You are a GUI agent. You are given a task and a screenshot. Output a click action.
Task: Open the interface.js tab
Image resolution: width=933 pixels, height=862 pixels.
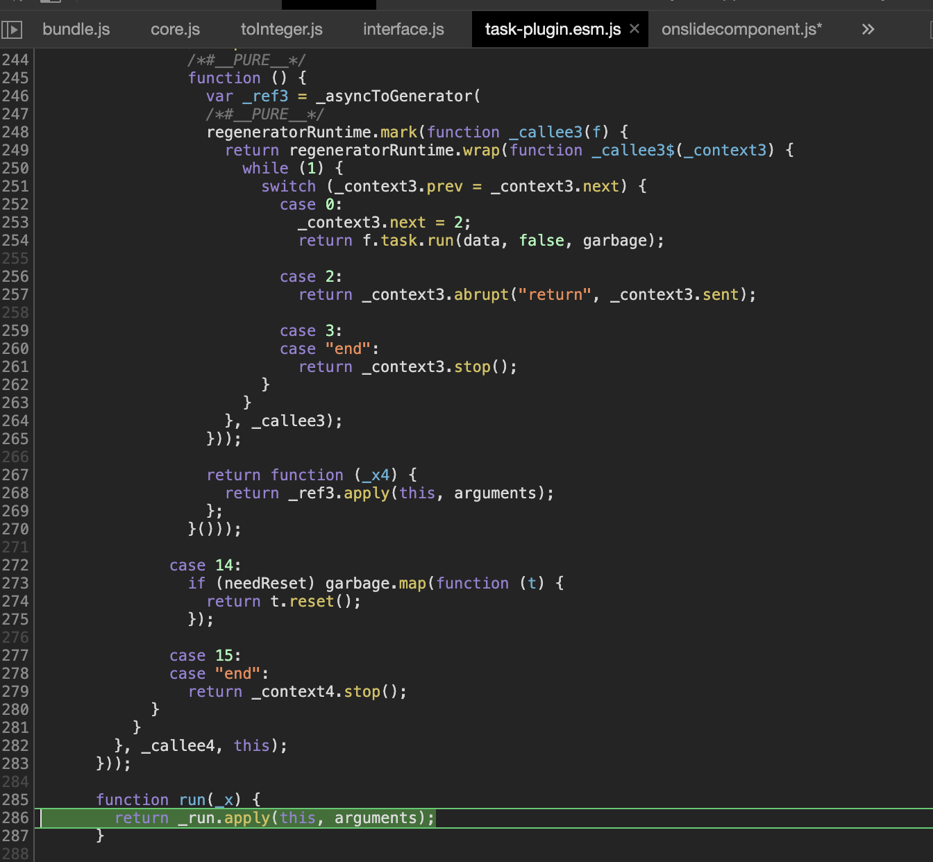[x=403, y=29]
